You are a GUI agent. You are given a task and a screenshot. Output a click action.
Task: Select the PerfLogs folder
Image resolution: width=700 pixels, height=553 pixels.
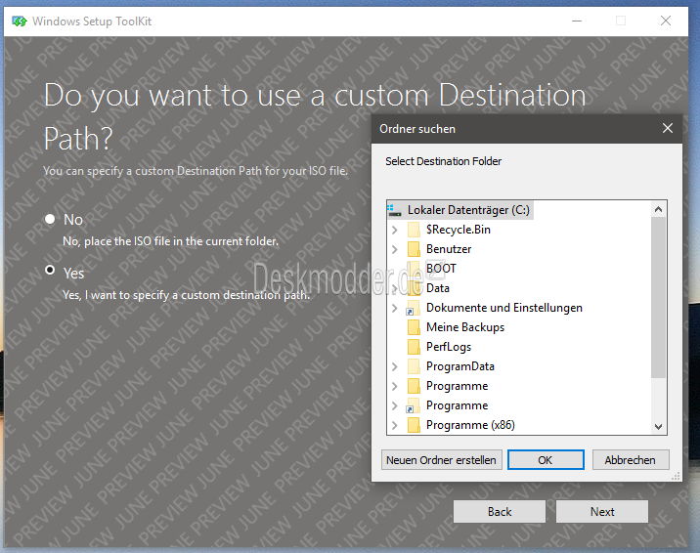point(449,347)
